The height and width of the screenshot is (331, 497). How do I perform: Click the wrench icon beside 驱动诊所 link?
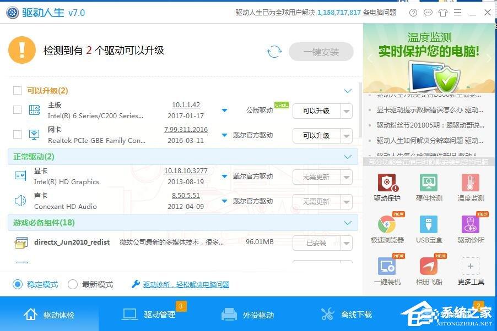(x=136, y=284)
